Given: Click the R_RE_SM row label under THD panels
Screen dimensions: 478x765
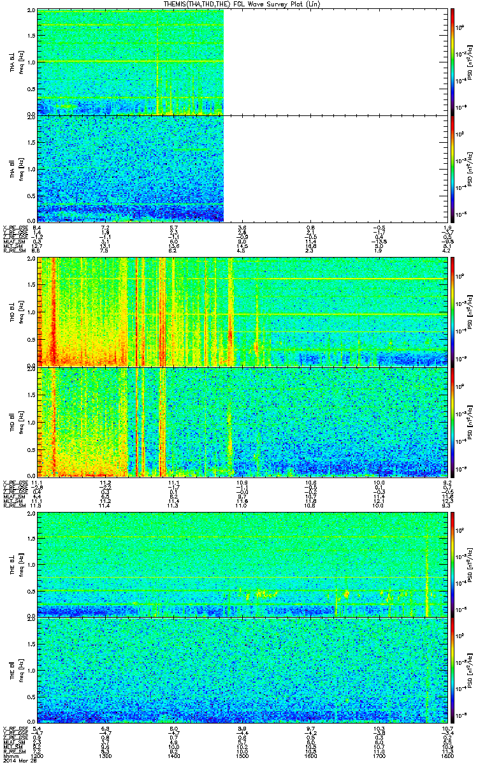Looking at the screenshot, I should (x=13, y=506).
